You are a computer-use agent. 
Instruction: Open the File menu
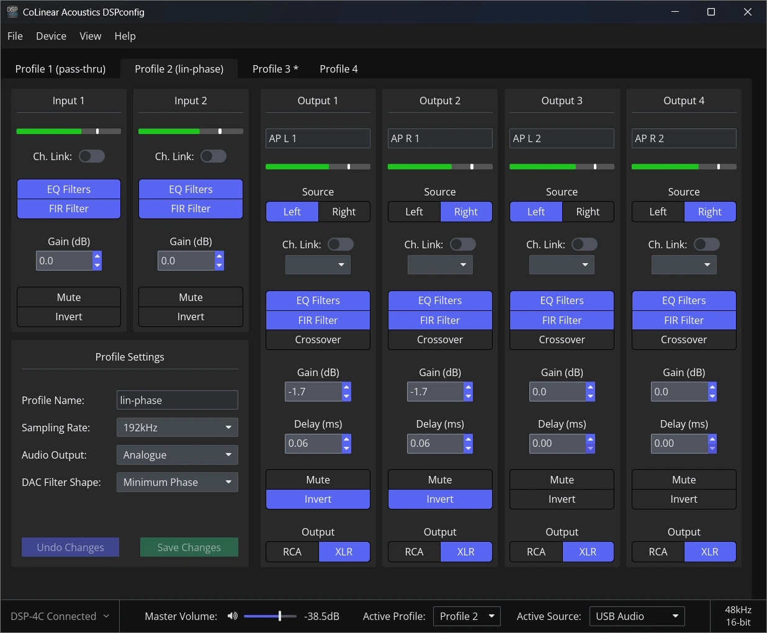pyautogui.click(x=15, y=36)
